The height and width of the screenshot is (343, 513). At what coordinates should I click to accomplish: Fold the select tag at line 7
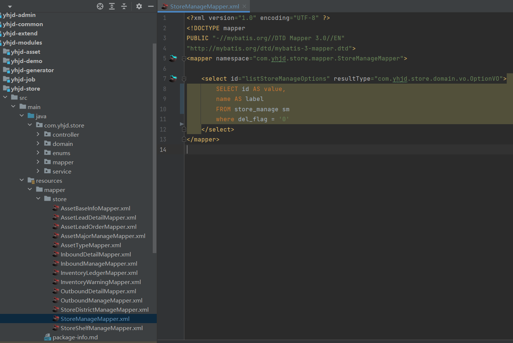click(x=184, y=79)
